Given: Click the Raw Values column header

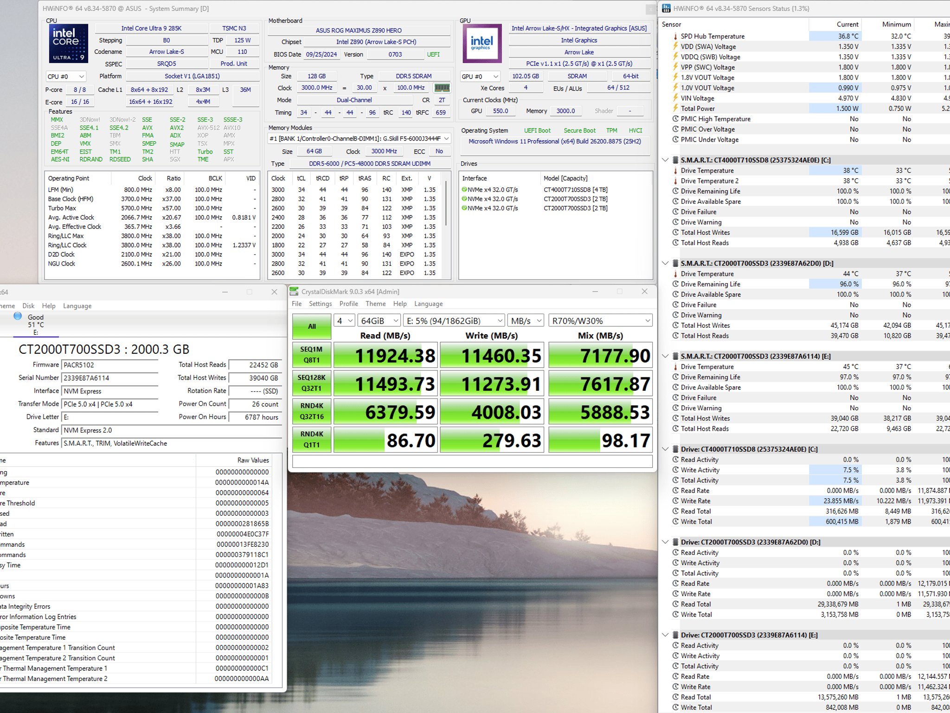Looking at the screenshot, I should [234, 460].
